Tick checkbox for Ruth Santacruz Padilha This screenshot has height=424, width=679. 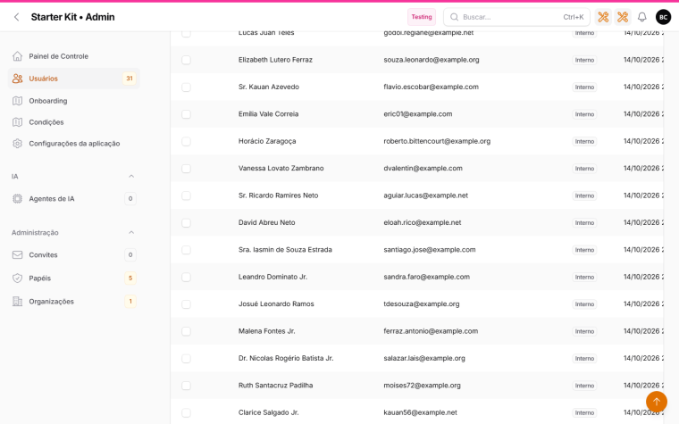click(x=186, y=386)
